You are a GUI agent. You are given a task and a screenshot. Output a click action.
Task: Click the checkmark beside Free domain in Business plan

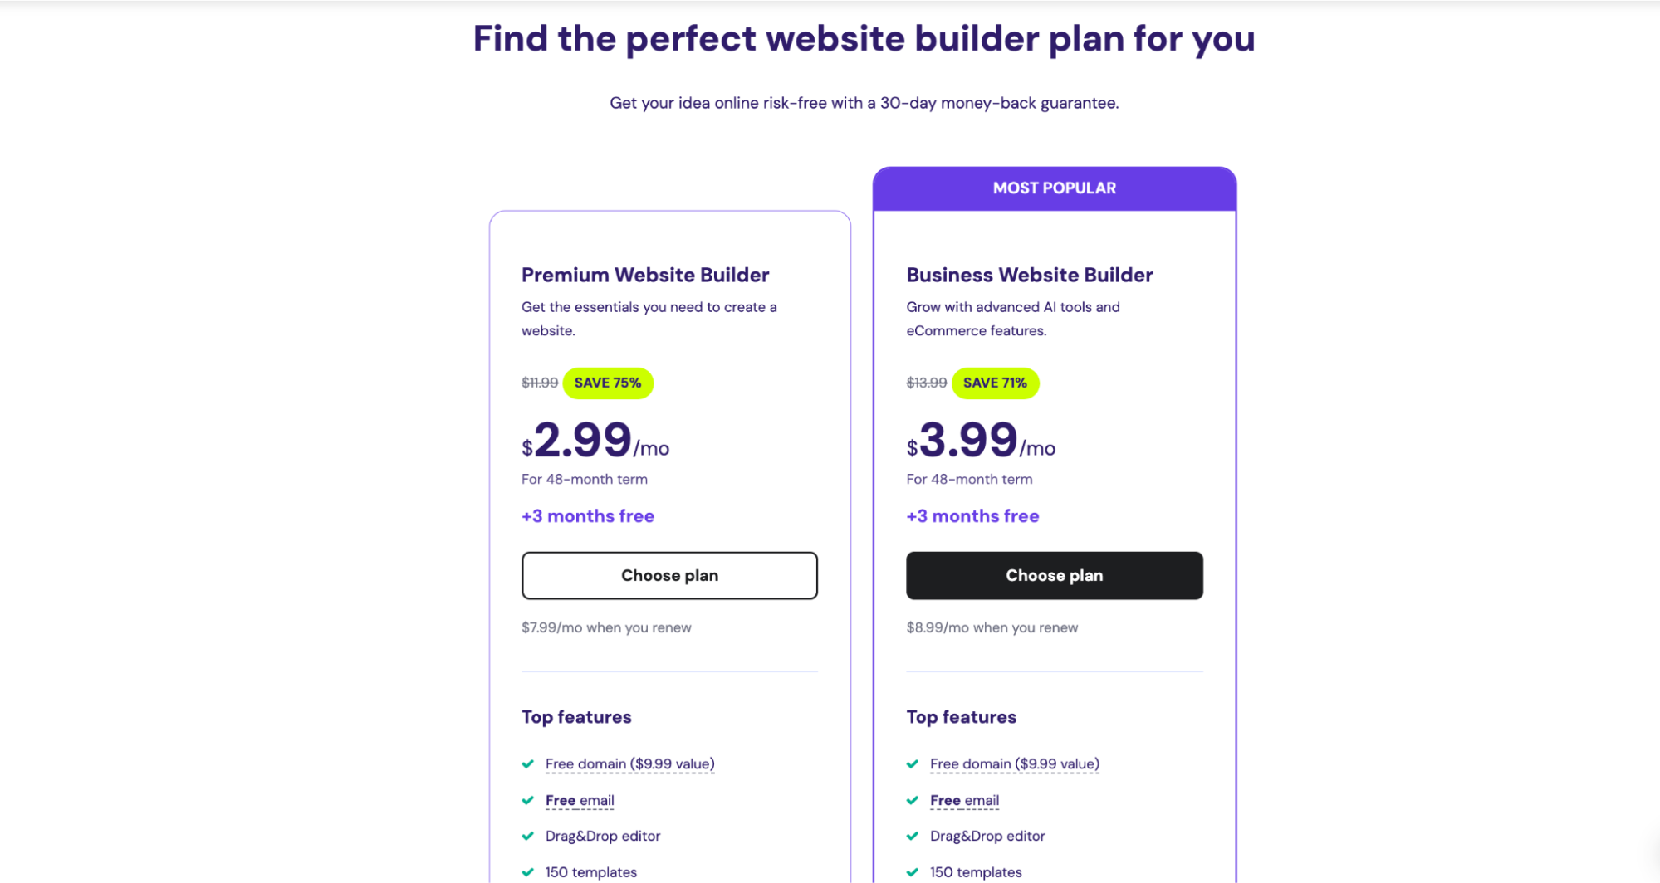coord(913,763)
